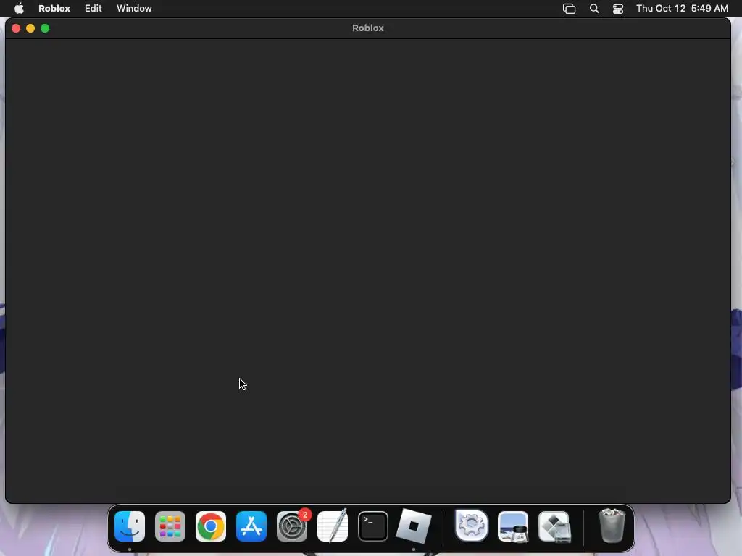Open Finder from the Dock
Image resolution: width=742 pixels, height=556 pixels.
pyautogui.click(x=130, y=526)
